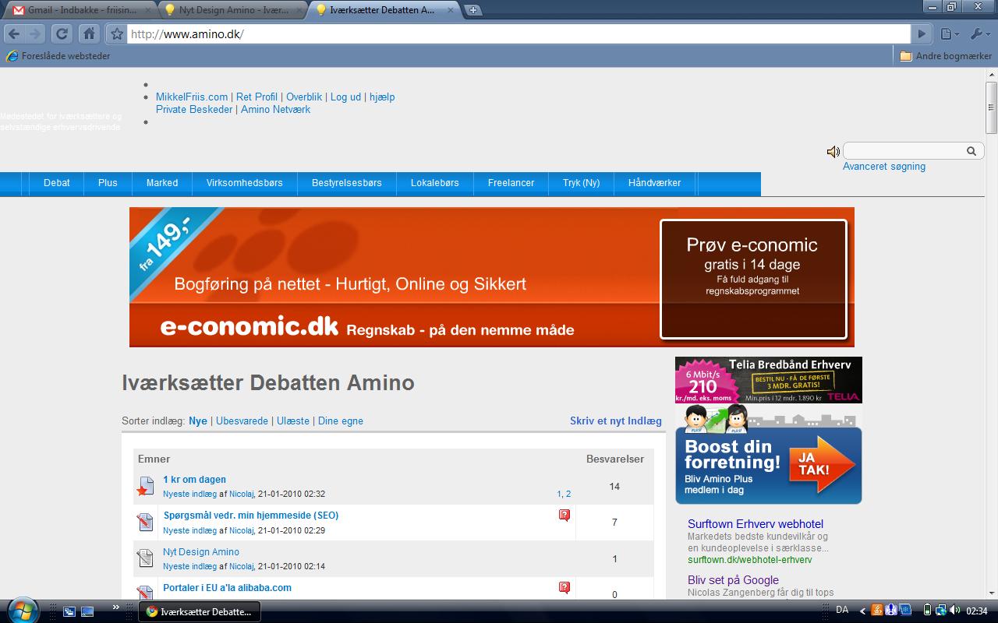Click the Log ud link
998x623 pixels.
345,97
